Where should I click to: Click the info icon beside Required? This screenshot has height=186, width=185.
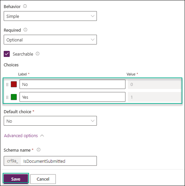(25, 30)
